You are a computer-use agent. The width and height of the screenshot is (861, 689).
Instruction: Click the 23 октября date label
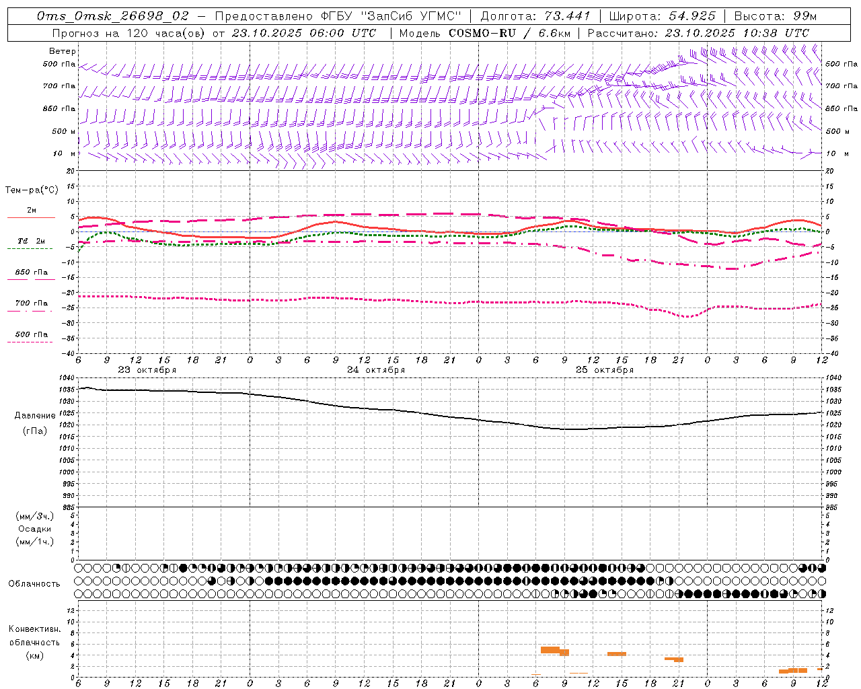147,370
